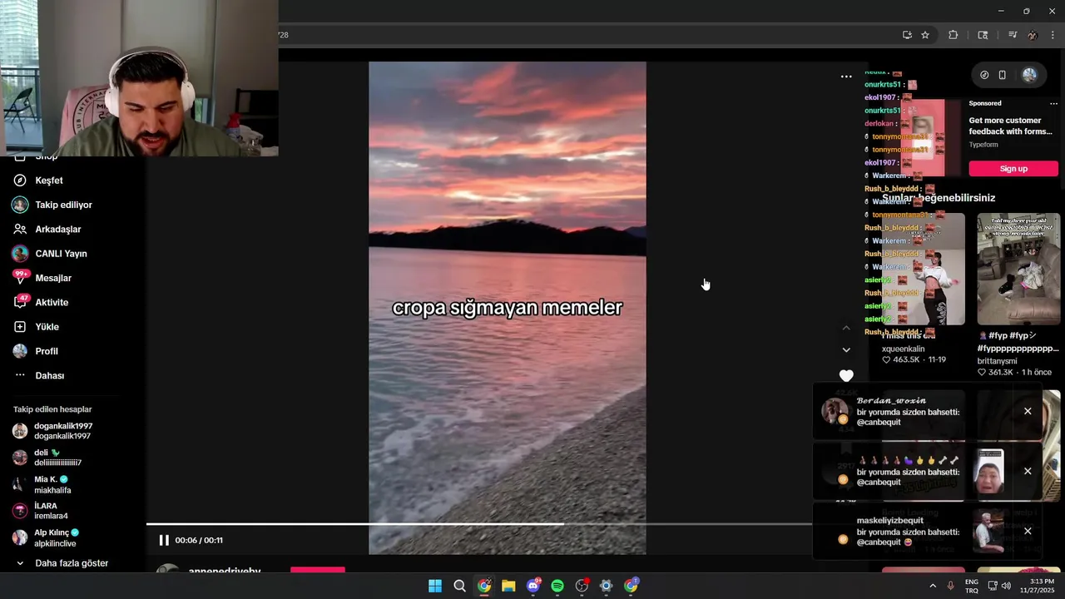The height and width of the screenshot is (599, 1065).
Task: Open sponsored ad options dots
Action: 1053,104
